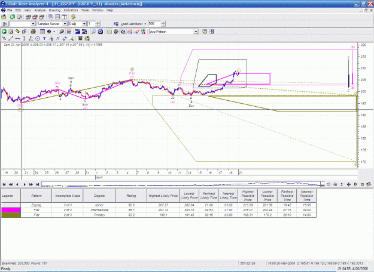This screenshot has height=272, width=374.
Task: Click the open chart folder icon
Action: pyautogui.click(x=4, y=17)
